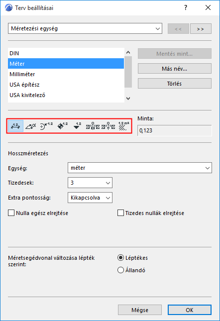
Task: Click the ArchiCAD logo in title bar
Action: coord(8,8)
